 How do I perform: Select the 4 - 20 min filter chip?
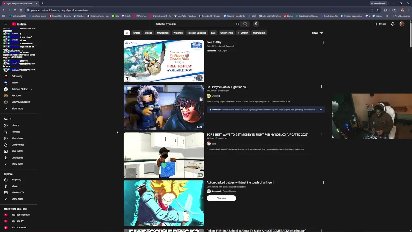click(x=243, y=33)
